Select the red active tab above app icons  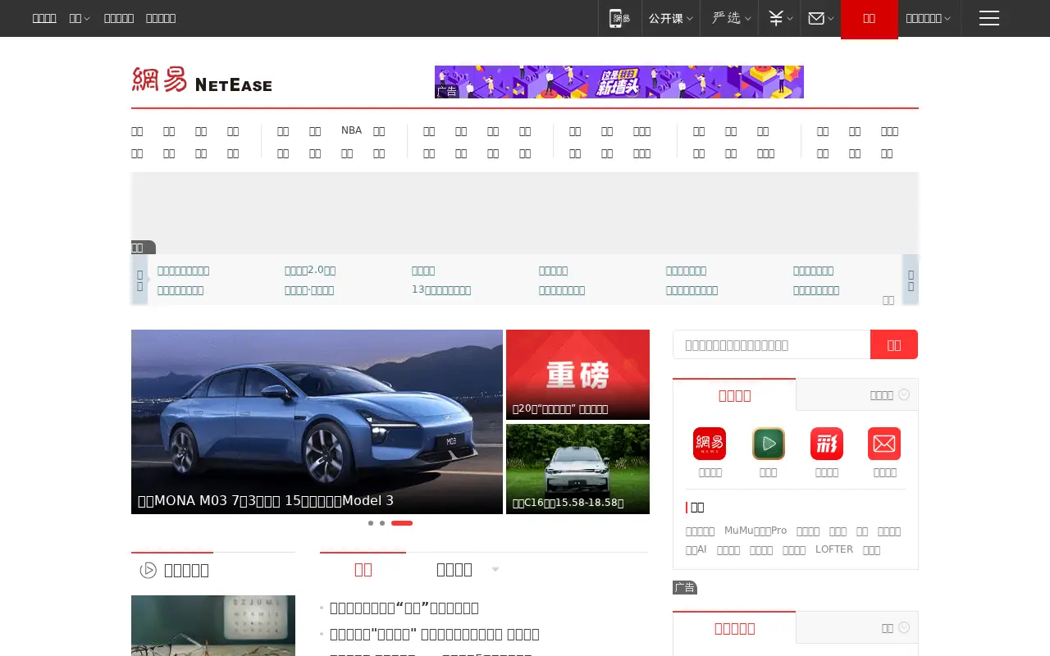click(734, 394)
